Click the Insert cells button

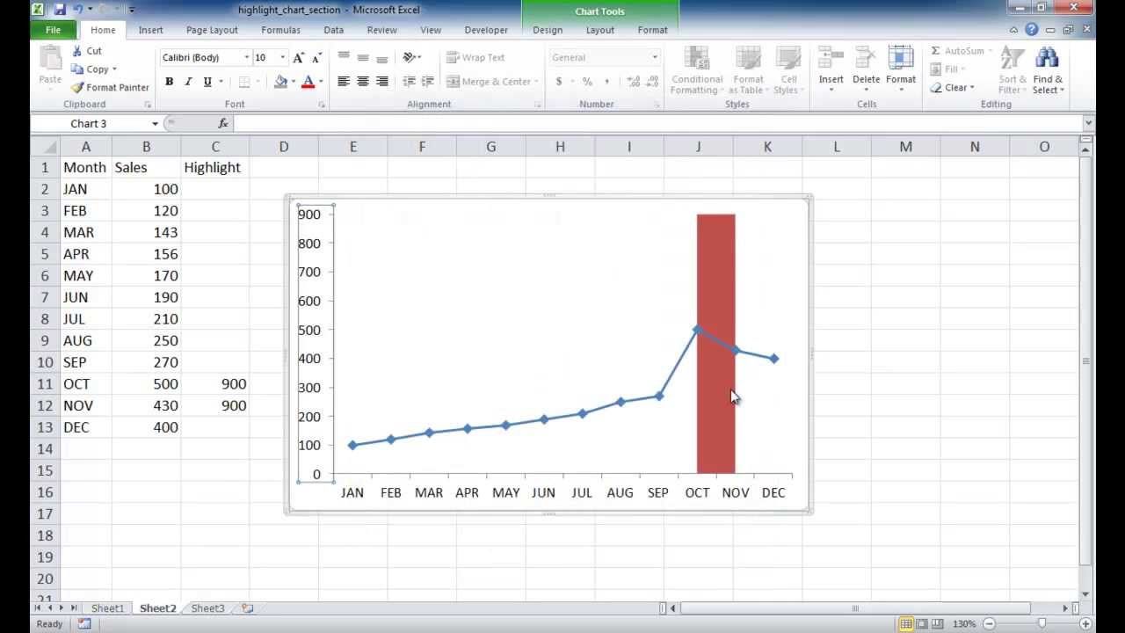click(831, 70)
